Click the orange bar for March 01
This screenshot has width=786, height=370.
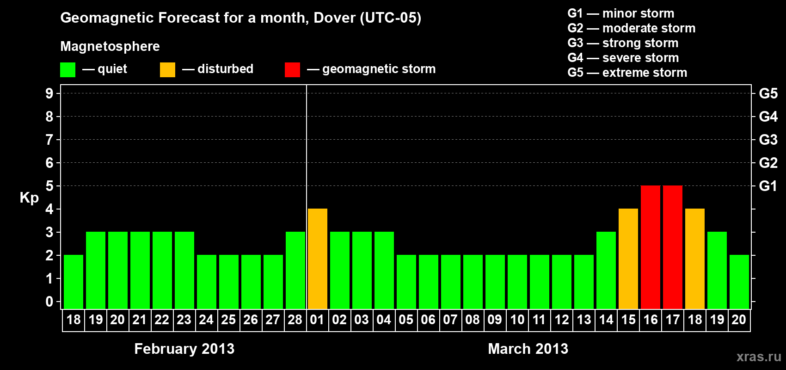pyautogui.click(x=318, y=259)
